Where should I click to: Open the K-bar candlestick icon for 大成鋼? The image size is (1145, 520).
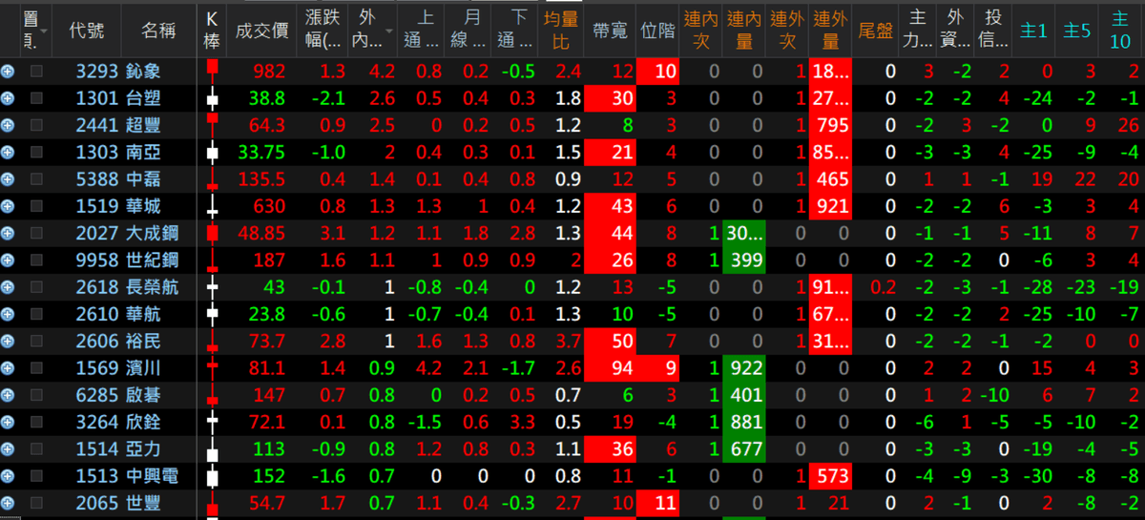(213, 233)
